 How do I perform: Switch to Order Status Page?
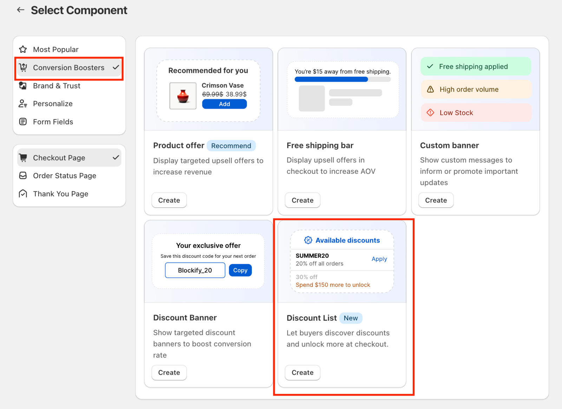69,175
